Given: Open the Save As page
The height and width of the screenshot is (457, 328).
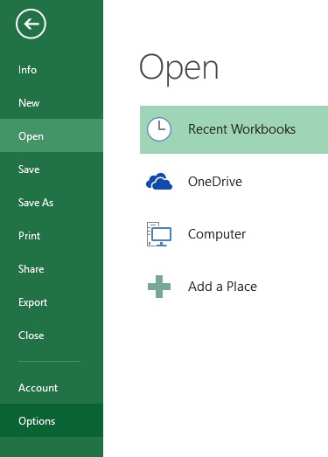Looking at the screenshot, I should click(52, 202).
